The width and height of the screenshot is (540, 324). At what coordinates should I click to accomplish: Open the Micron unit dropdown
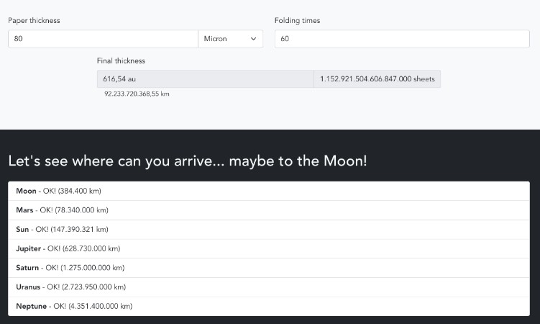click(x=230, y=39)
